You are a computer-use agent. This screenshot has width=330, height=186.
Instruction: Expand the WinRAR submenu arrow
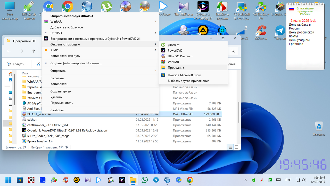point(155,22)
